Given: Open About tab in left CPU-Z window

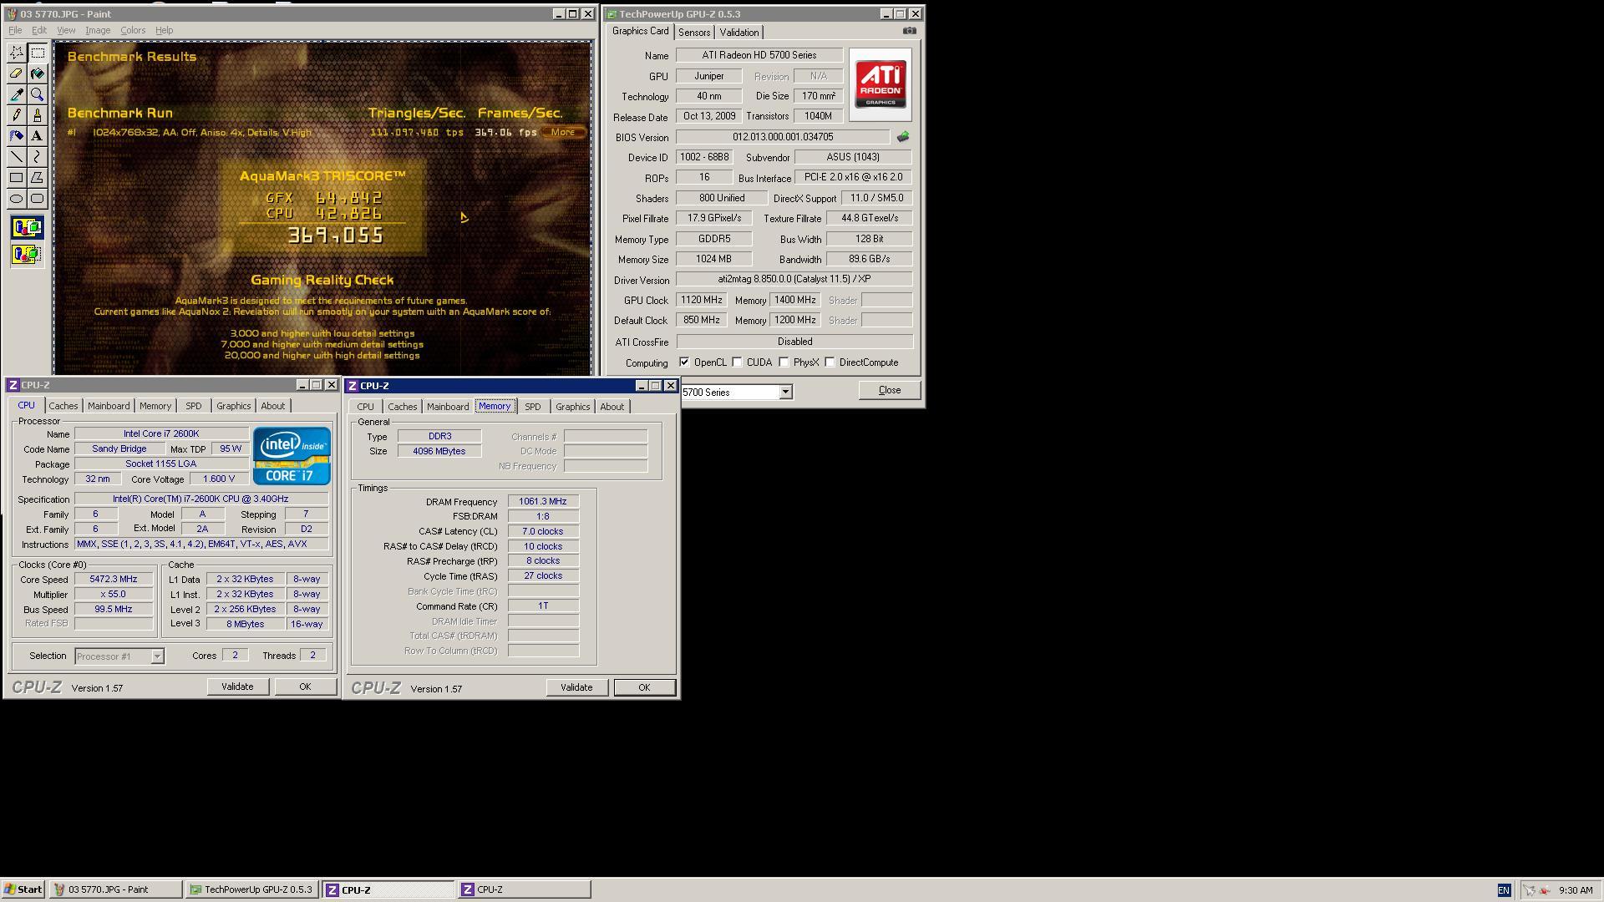Looking at the screenshot, I should pyautogui.click(x=273, y=406).
